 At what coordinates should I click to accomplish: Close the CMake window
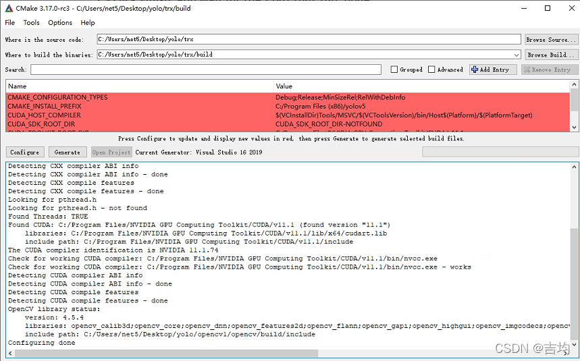[x=571, y=8]
